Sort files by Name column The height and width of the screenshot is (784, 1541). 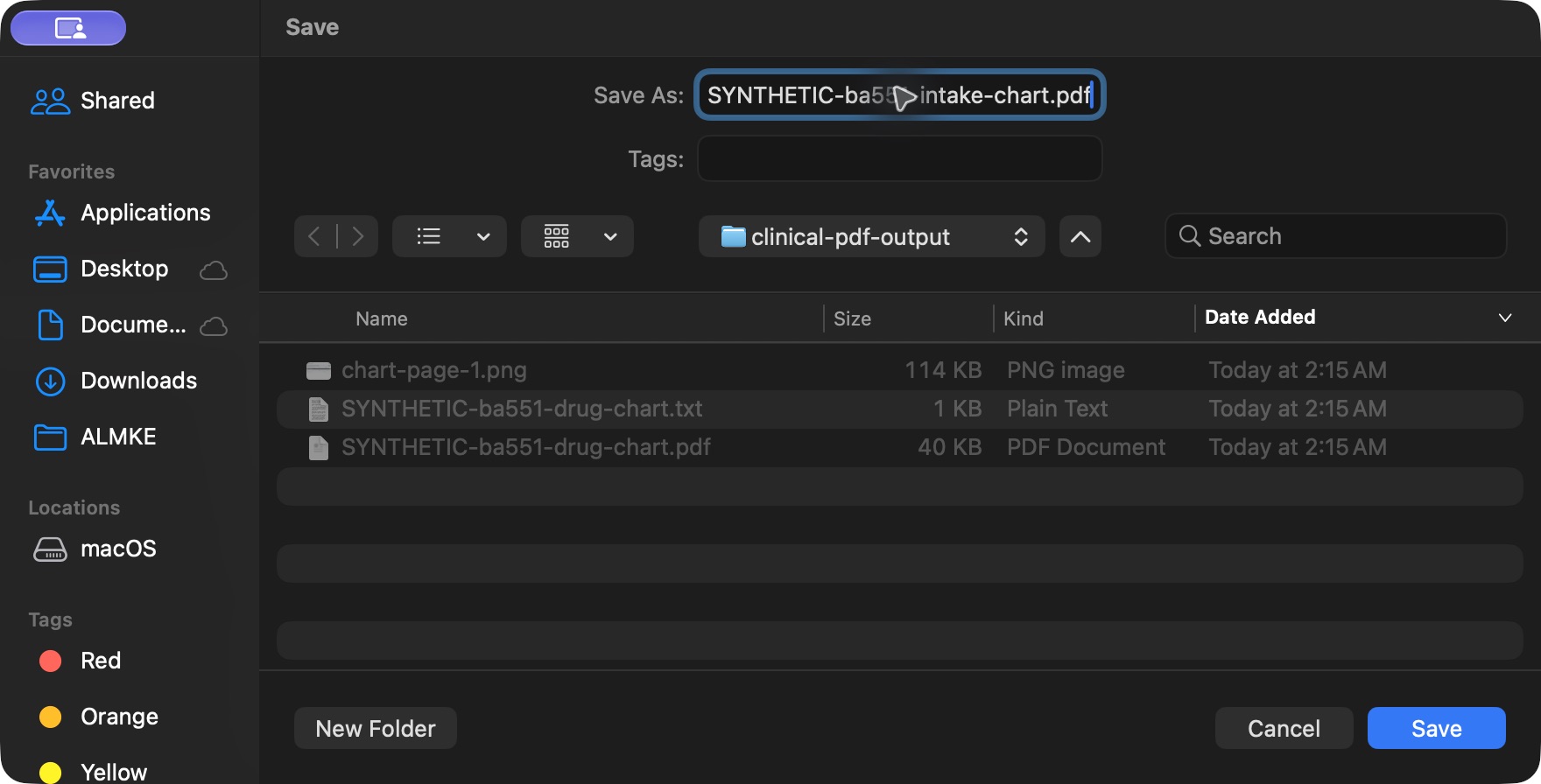pyautogui.click(x=382, y=318)
